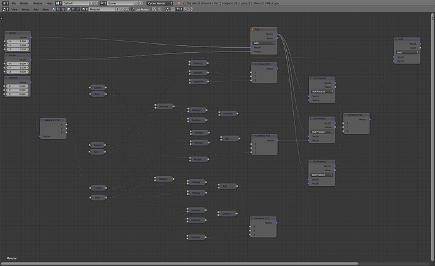Open Add operation dropdown in unselected Add node
435x266 pixels.
407,52
